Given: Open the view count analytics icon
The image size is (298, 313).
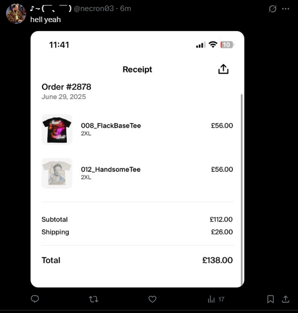Looking at the screenshot, I should coord(211,299).
